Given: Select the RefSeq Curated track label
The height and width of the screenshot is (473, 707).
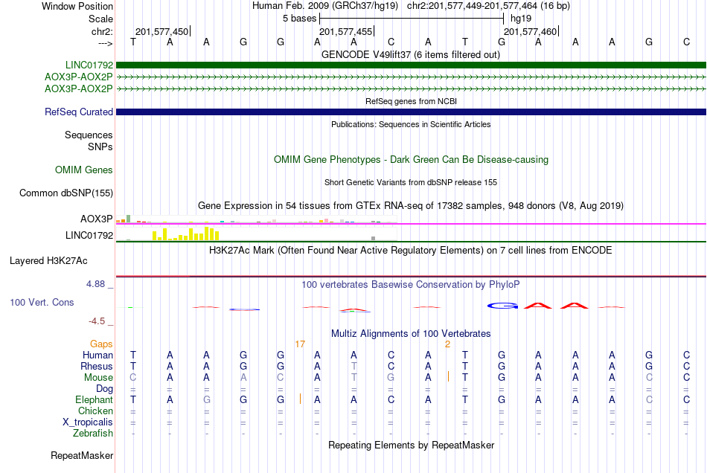Looking at the screenshot, I should tap(79, 112).
